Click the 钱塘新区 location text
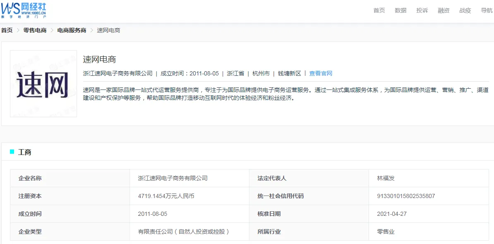 point(289,74)
